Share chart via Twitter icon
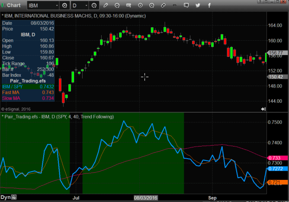This screenshot has width=289, height=202. (x=198, y=5)
